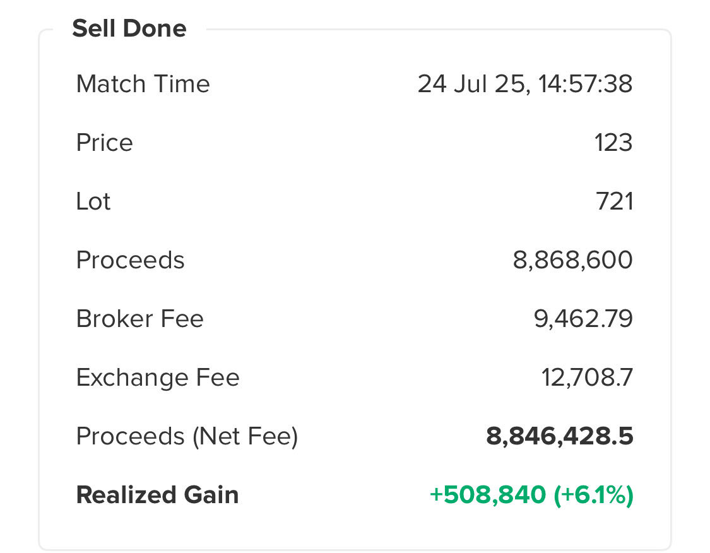Select the proceeds amount 8,868,600

[x=572, y=260]
